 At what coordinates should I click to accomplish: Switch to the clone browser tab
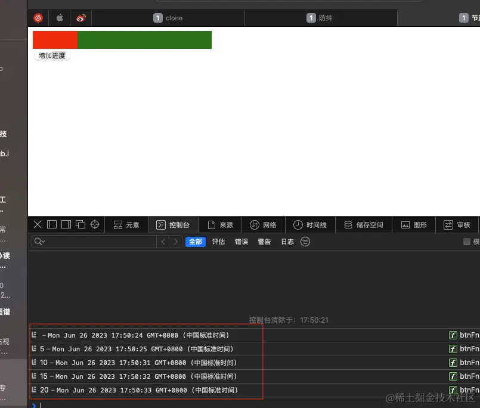[168, 18]
